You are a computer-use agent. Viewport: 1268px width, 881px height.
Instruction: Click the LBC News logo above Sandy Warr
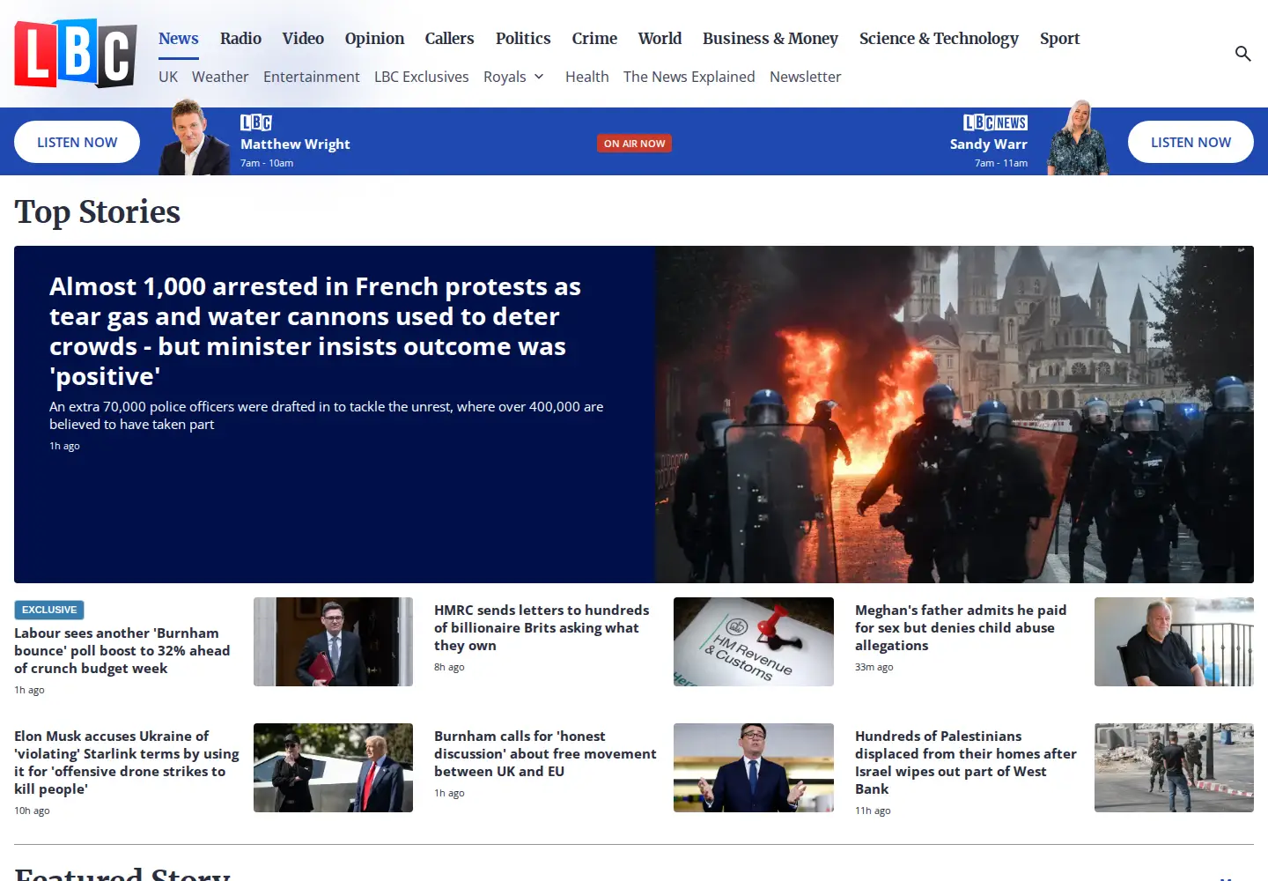[995, 122]
